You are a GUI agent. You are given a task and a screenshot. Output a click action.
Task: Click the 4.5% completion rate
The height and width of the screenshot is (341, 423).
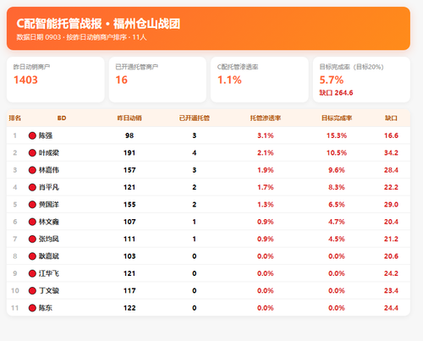click(x=337, y=239)
